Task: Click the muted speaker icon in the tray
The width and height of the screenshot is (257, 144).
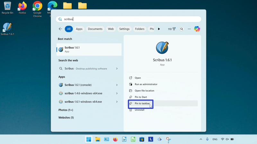Action: (227, 139)
